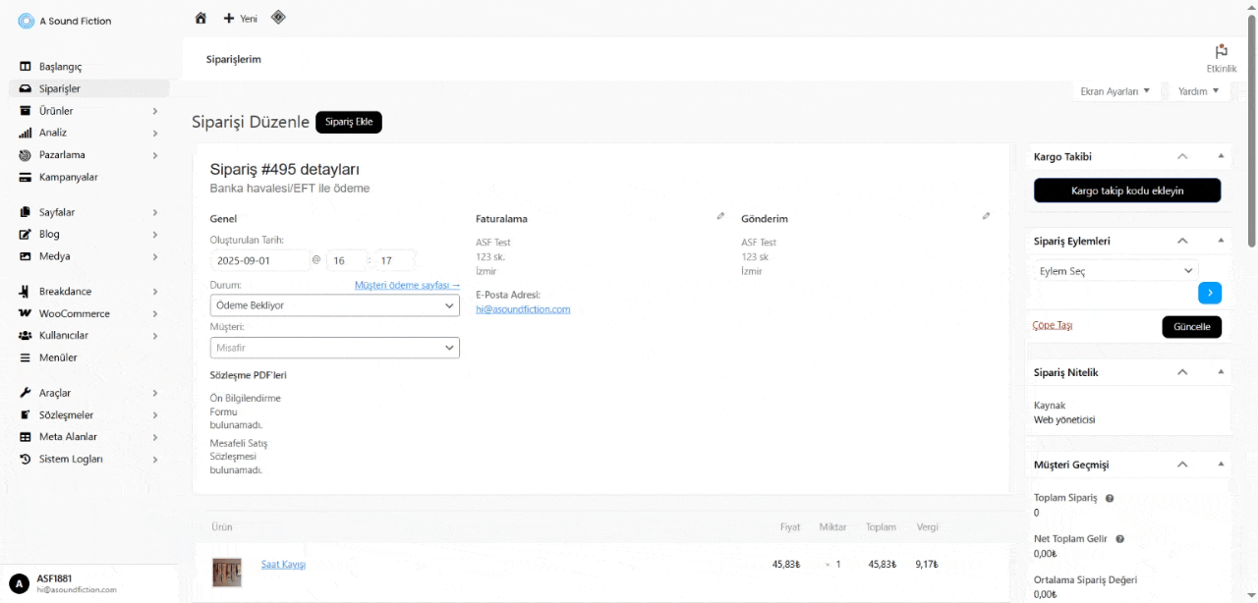This screenshot has width=1258, height=603.
Task: Open the Etkinlik activity flag icon
Action: (x=1221, y=52)
